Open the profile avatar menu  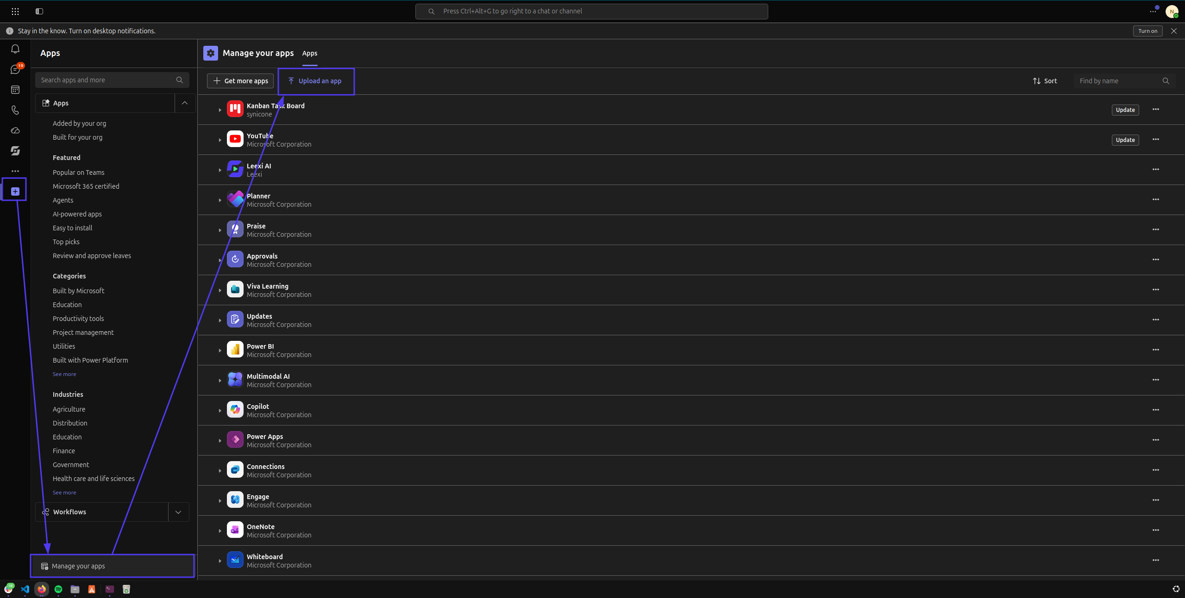(1172, 12)
